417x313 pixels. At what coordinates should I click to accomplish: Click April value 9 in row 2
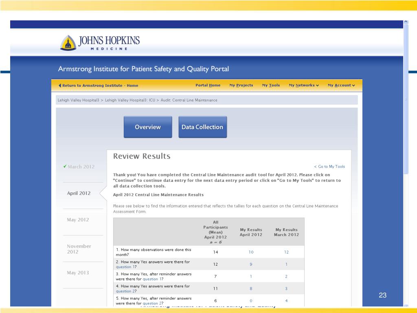[251, 264]
